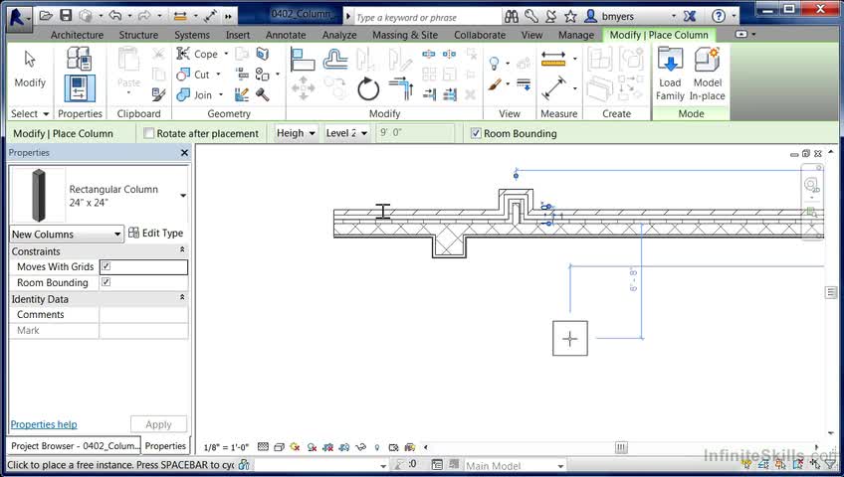Select the Rotate tool
The height and width of the screenshot is (477, 844).
(x=368, y=88)
